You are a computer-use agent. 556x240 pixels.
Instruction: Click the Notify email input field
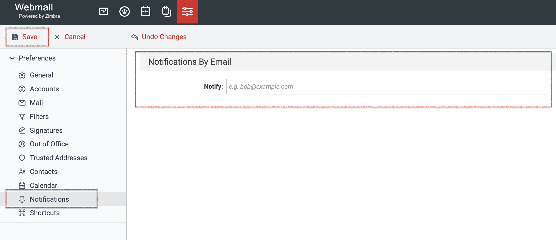tap(387, 87)
